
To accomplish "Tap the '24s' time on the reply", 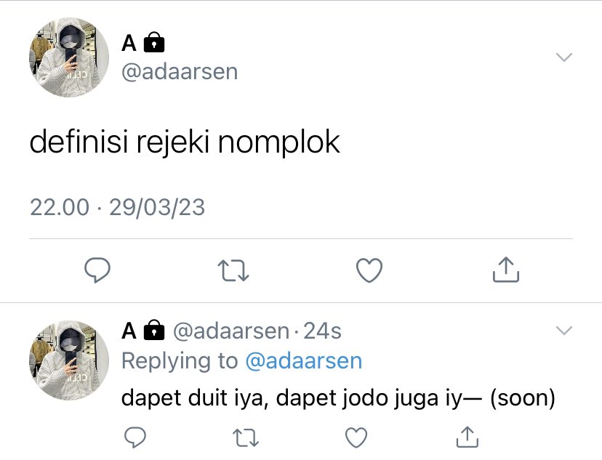I will pos(322,331).
